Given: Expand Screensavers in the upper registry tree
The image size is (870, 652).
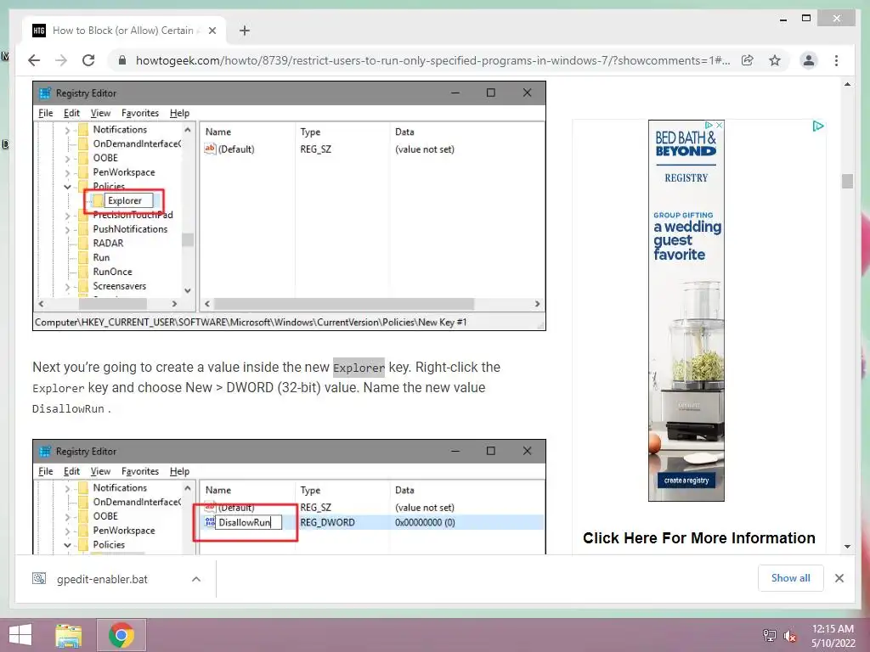Looking at the screenshot, I should 67,287.
